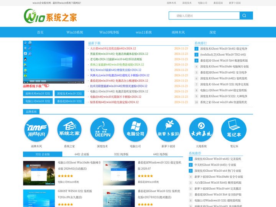Open 系统之家最新64位win10免费游戏版 link
This screenshot has height=207, width=276.
click(117, 65)
